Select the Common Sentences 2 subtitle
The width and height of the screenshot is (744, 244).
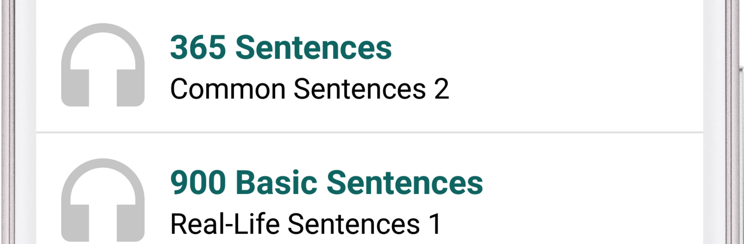point(309,89)
